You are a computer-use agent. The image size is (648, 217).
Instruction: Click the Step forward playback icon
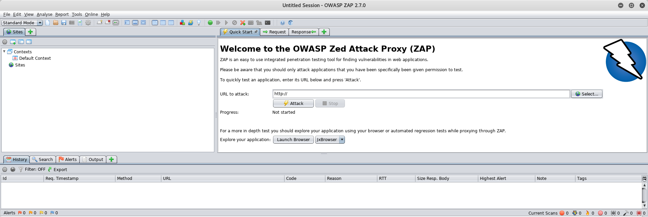pos(218,23)
